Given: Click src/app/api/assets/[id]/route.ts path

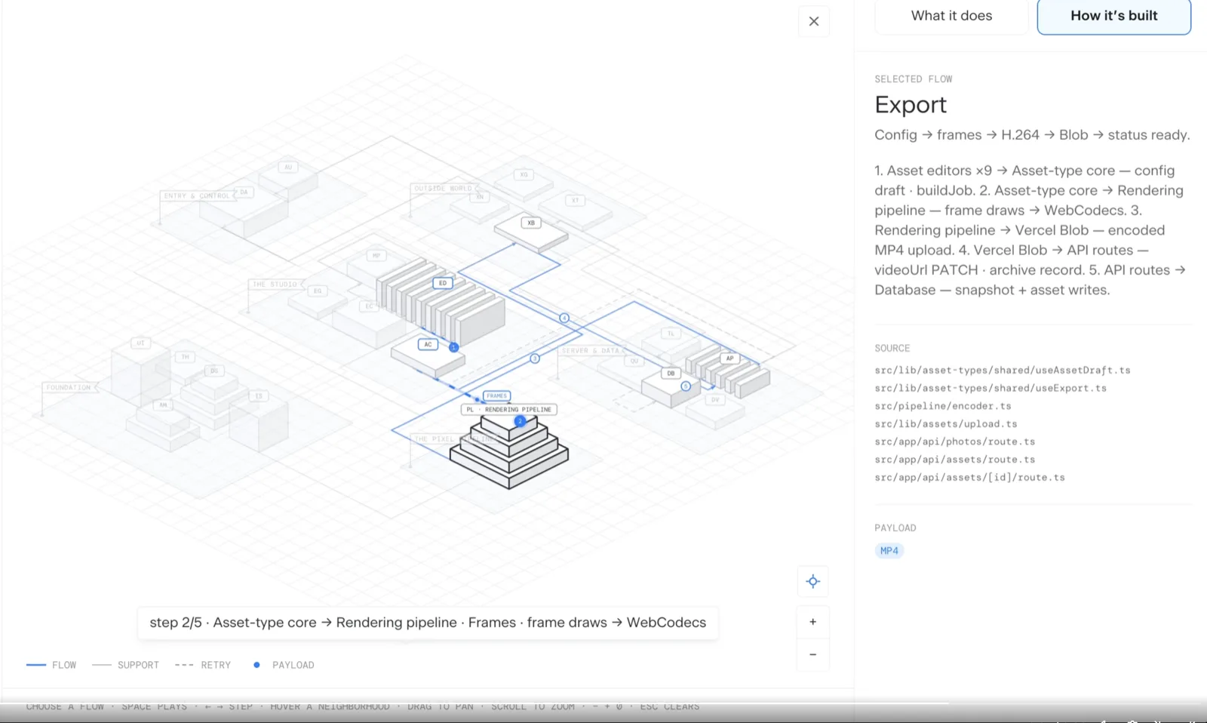Looking at the screenshot, I should click(970, 478).
